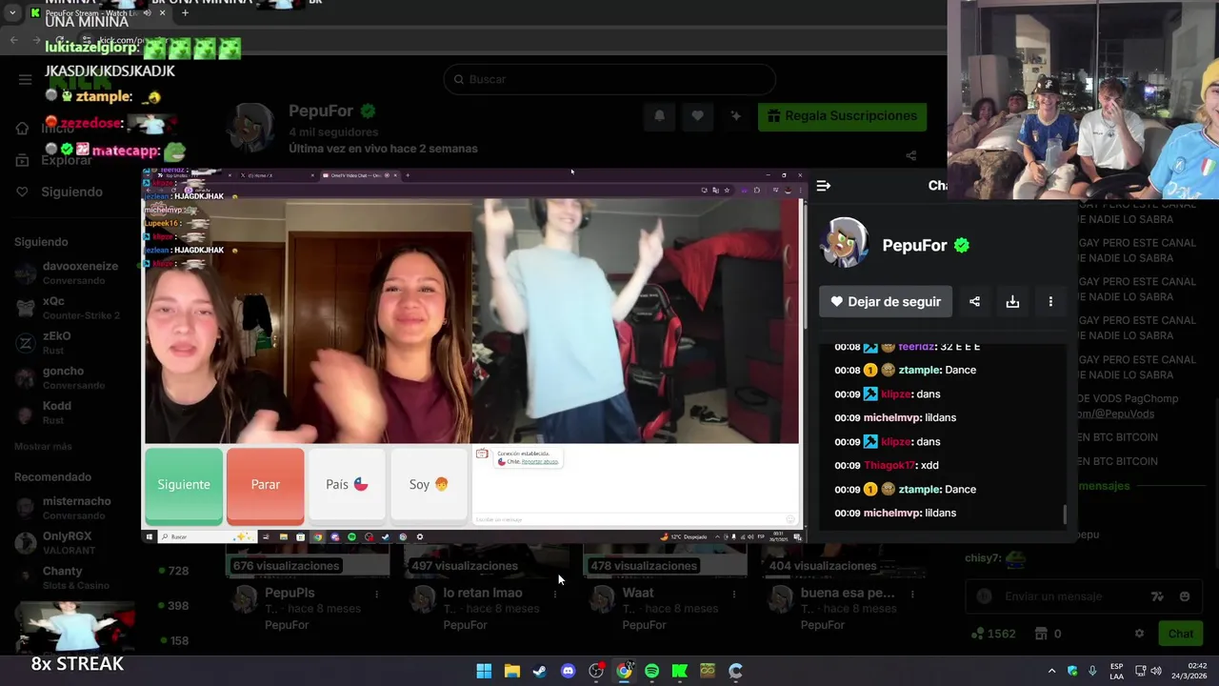Viewport: 1219px width, 686px height.
Task: Click the text-format icon in the chat input
Action: 1157,596
